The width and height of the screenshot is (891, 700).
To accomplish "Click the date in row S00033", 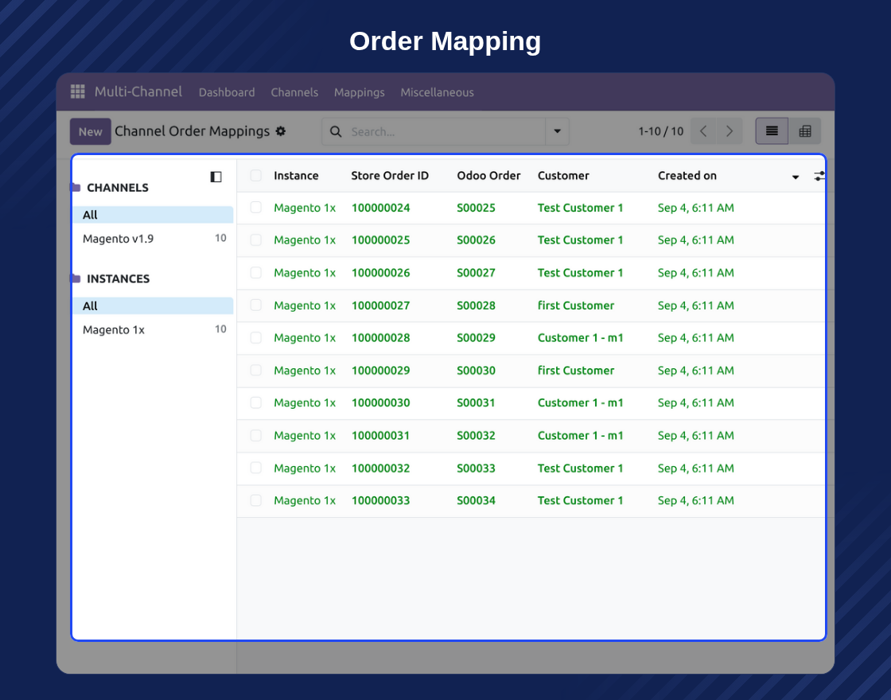I will [x=696, y=469].
